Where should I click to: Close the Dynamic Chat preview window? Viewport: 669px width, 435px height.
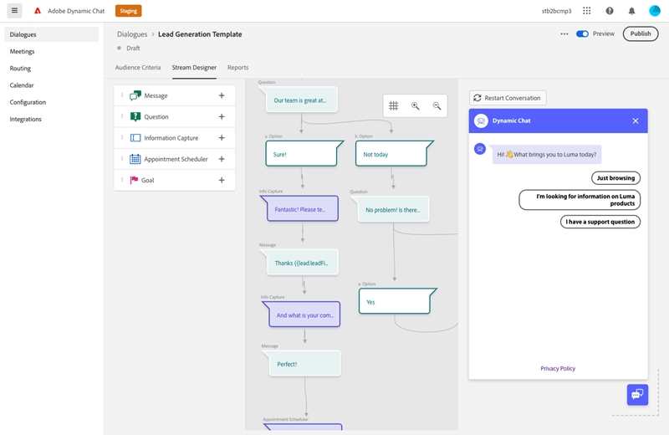(636, 120)
